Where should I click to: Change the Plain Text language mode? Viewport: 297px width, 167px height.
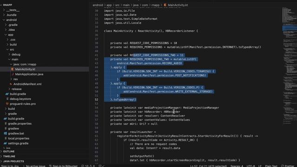(x=271, y=166)
